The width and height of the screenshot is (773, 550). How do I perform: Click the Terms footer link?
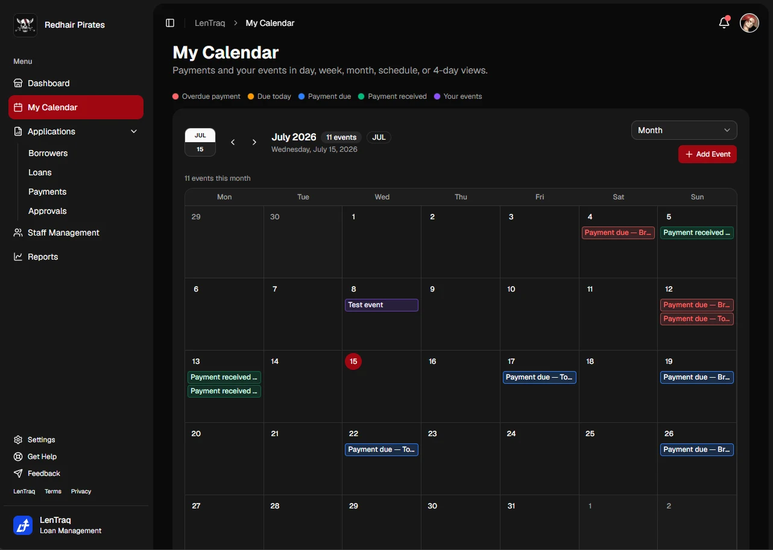pos(53,492)
